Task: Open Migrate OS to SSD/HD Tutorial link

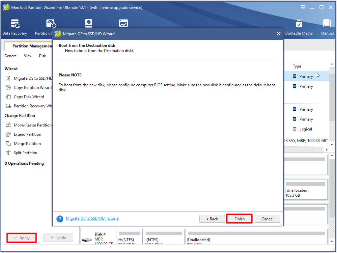Action: [93, 218]
